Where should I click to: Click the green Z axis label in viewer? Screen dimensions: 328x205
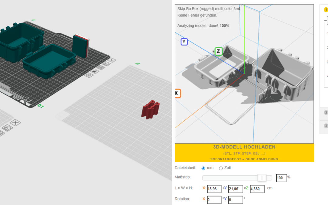pos(218,51)
